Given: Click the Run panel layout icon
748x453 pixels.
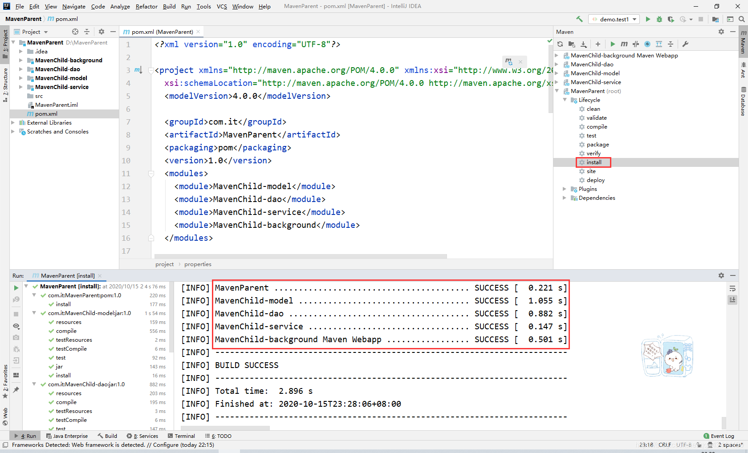Looking at the screenshot, I should tap(16, 375).
